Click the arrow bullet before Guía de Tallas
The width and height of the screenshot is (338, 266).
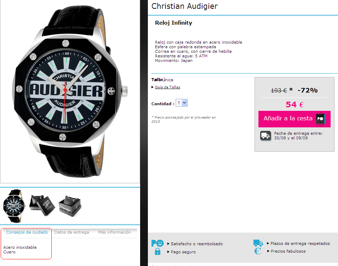pyautogui.click(x=152, y=87)
